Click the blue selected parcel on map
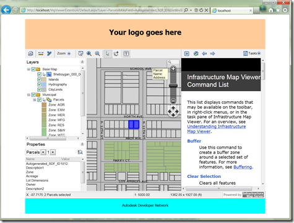 [x=134, y=125]
